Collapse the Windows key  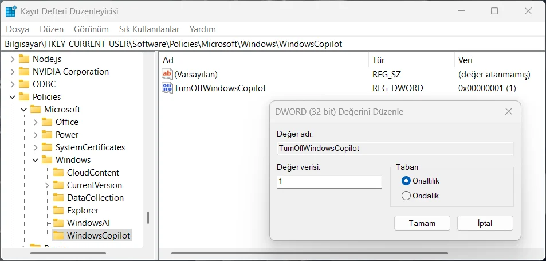point(36,160)
